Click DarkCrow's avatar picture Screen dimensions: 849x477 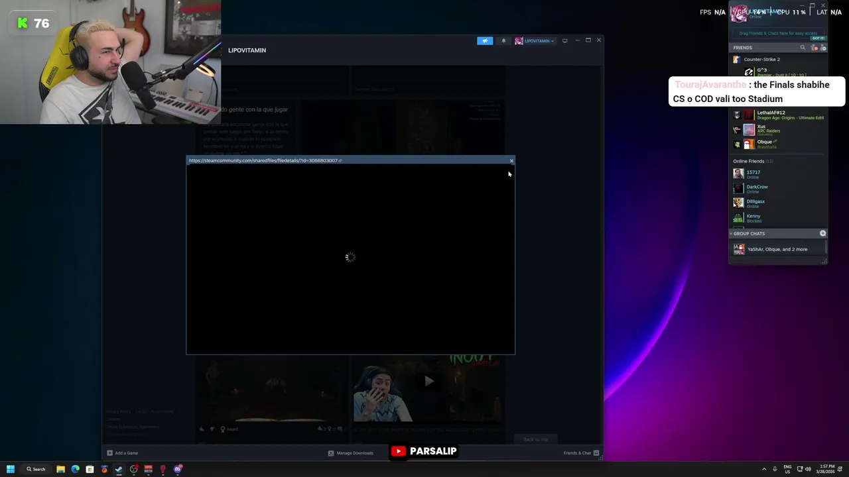click(738, 188)
